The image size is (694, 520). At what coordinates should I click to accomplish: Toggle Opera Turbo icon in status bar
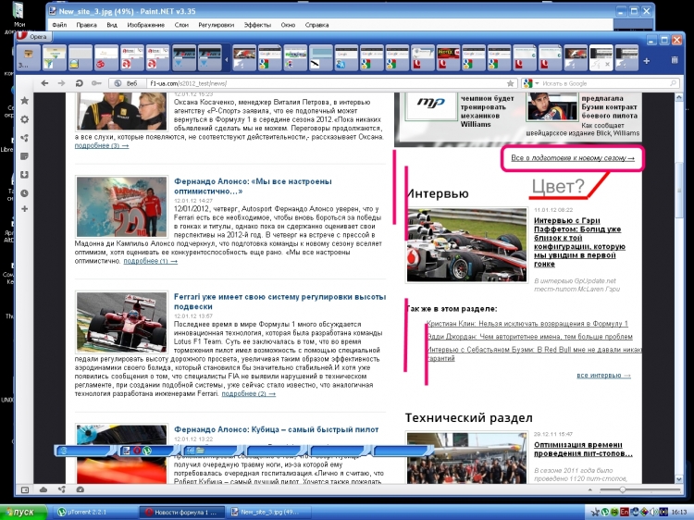pos(81,489)
